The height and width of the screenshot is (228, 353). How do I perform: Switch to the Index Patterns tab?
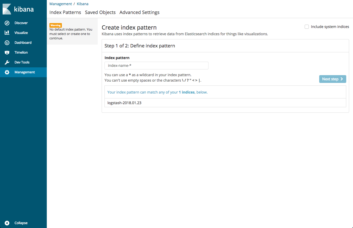click(x=65, y=12)
